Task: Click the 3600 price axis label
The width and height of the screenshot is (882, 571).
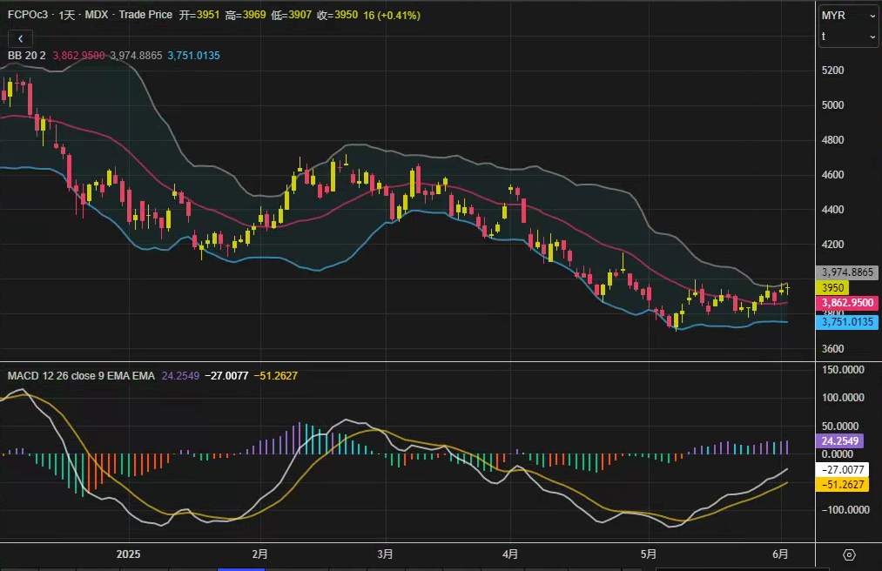Action: (x=832, y=349)
